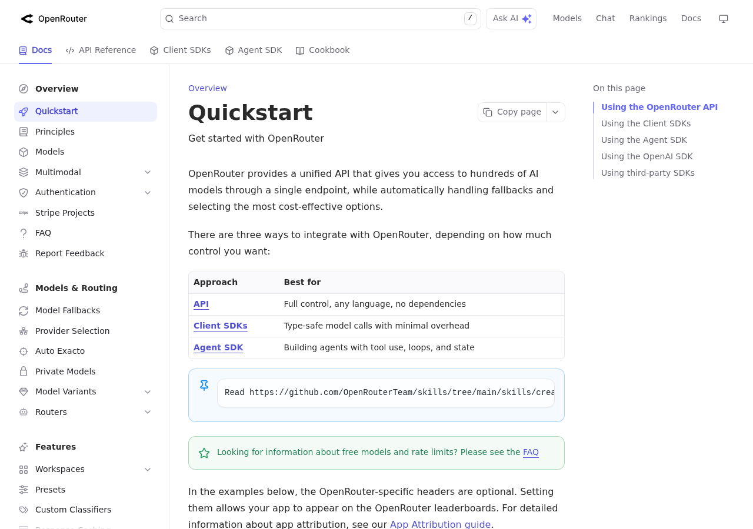Click the Models cube icon in sidebar
This screenshot has height=529, width=753.
[24, 152]
